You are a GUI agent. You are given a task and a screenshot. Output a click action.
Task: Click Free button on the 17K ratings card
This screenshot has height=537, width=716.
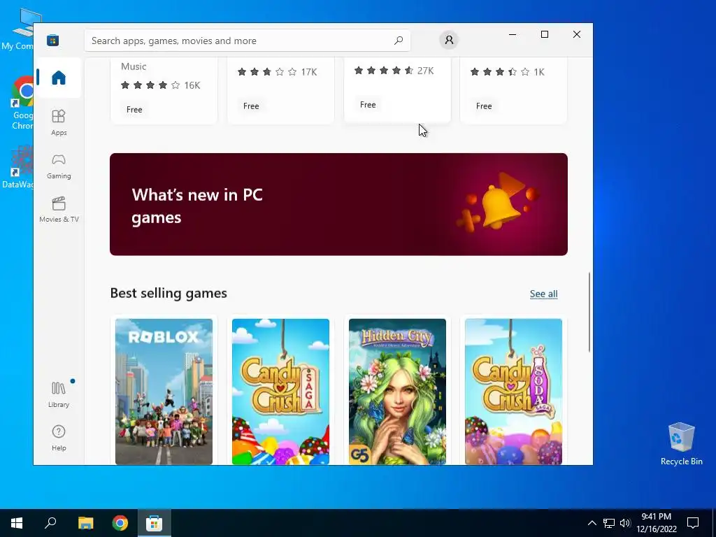[x=251, y=106]
